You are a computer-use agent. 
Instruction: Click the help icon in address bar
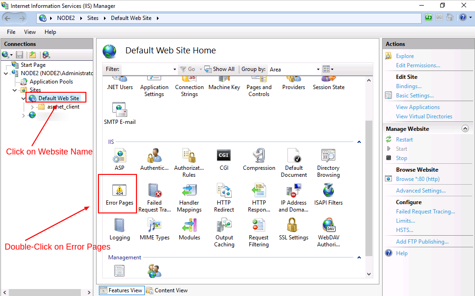pyautogui.click(x=463, y=17)
